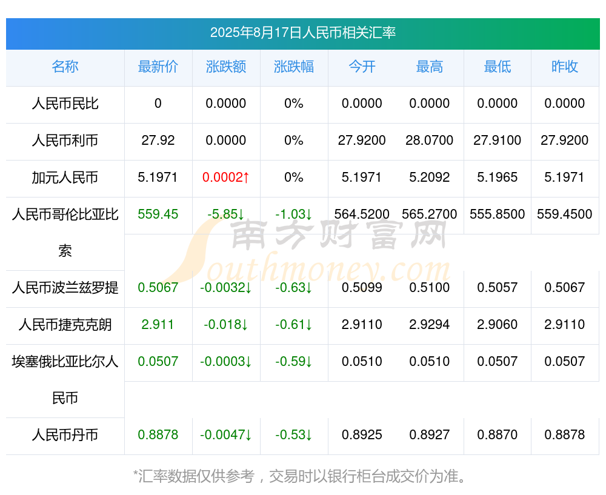Click the latest price 5.1971 for 加元人民币
Screen dimensions: 606x495
tap(158, 178)
